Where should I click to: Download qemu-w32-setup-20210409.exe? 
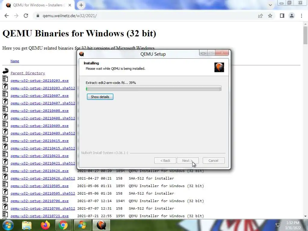pyautogui.click(x=39, y=126)
